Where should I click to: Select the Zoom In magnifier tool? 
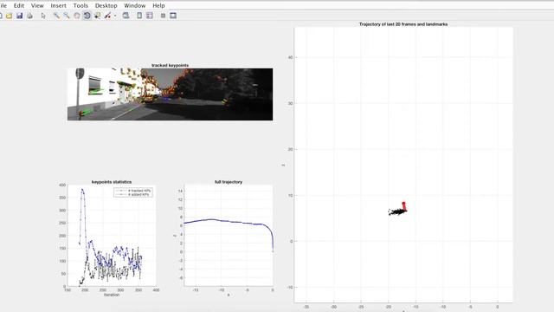[x=56, y=16]
